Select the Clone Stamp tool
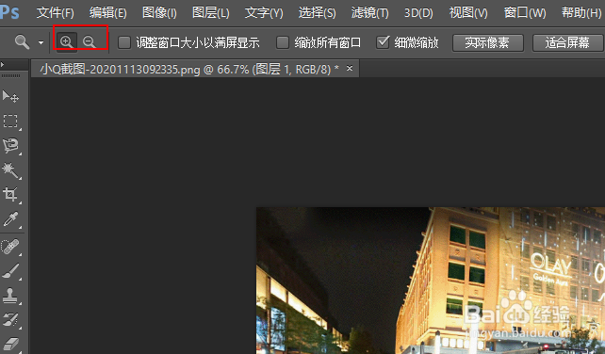605x354 pixels. point(10,296)
